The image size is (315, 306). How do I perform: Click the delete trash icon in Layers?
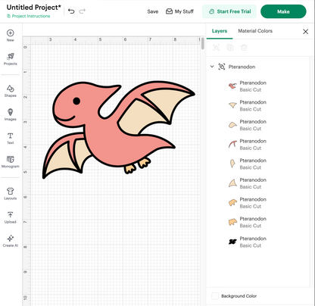coord(244,48)
